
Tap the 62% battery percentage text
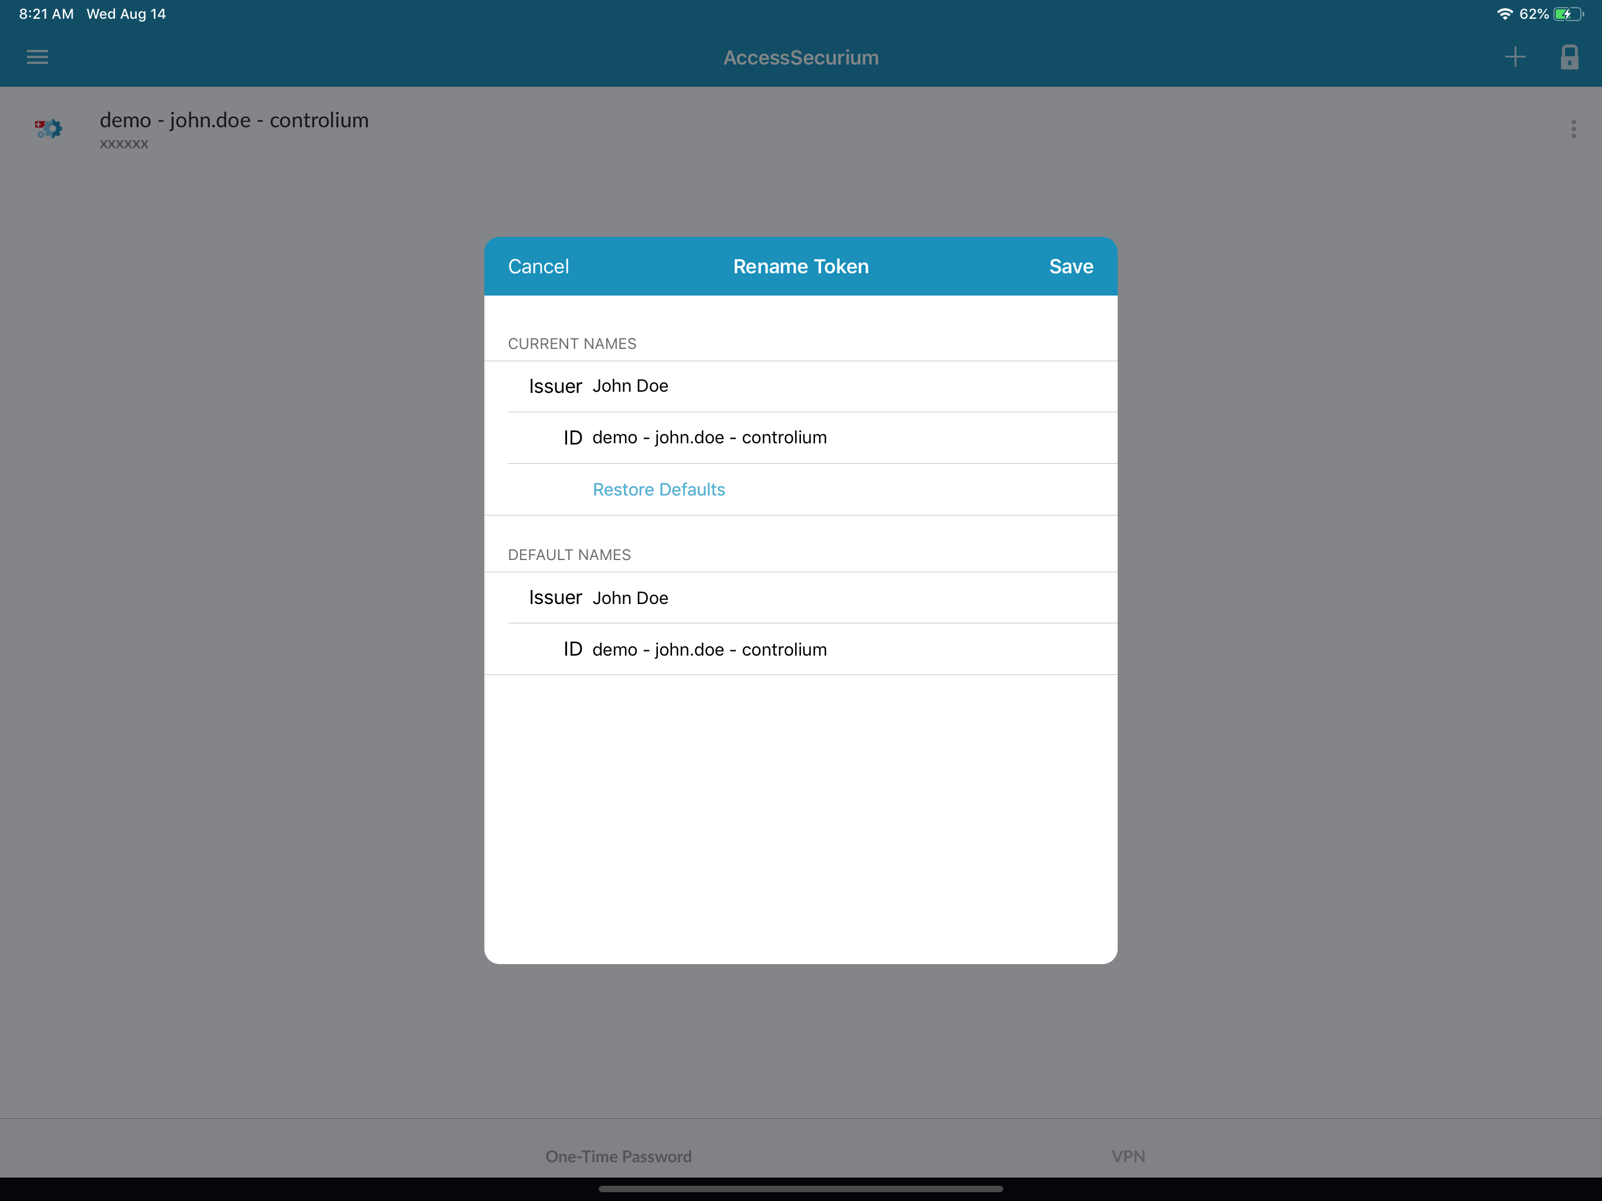click(1534, 13)
